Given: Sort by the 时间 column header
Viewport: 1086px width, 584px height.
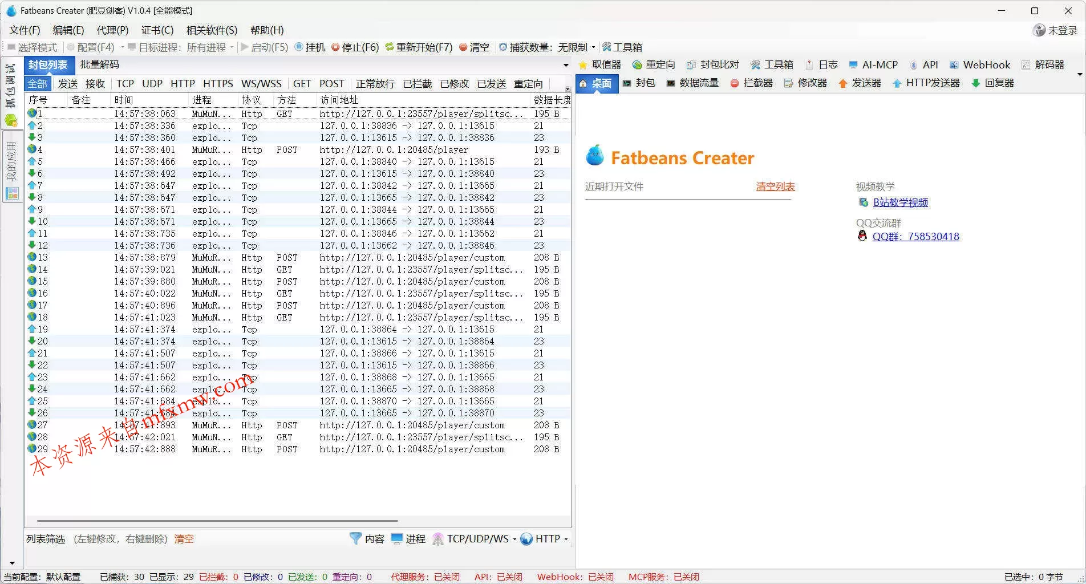Looking at the screenshot, I should tap(149, 100).
